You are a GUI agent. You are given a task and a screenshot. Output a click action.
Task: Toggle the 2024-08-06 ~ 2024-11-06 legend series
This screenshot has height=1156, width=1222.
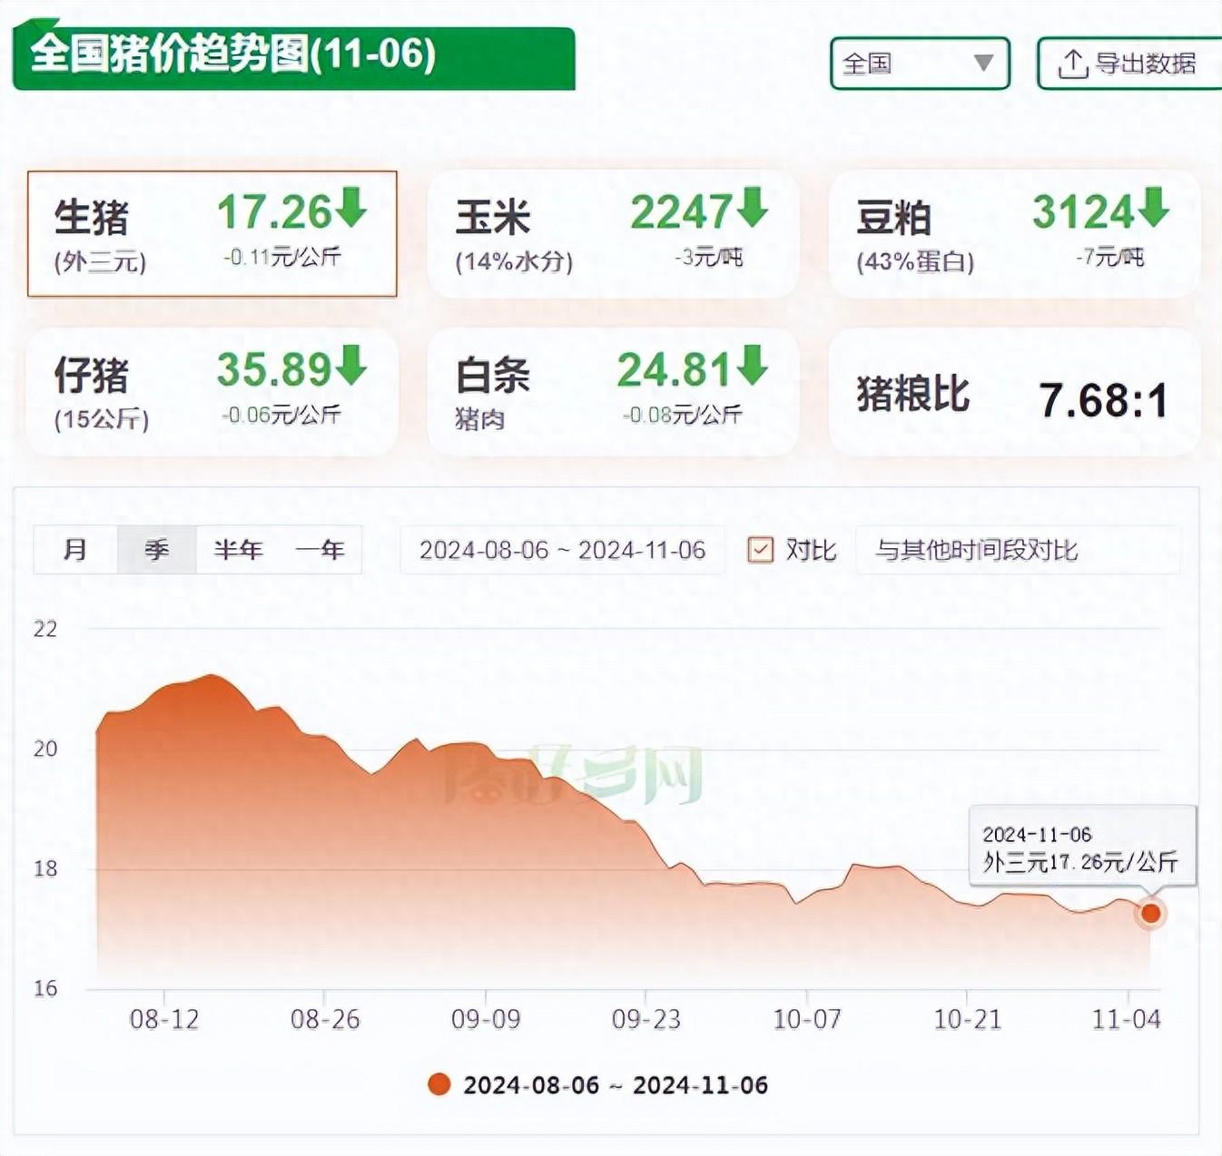pos(598,1085)
